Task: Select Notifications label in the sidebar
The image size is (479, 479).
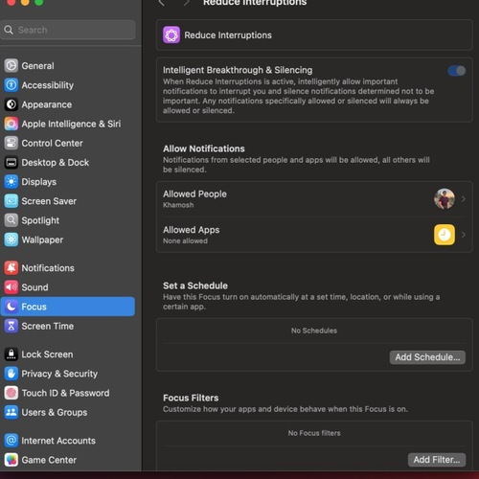Action: (48, 268)
